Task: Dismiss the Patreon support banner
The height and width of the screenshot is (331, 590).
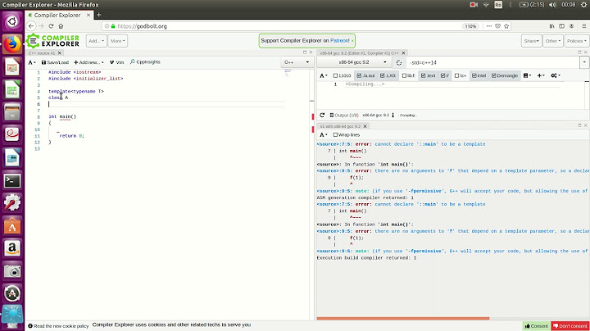Action: tap(352, 41)
